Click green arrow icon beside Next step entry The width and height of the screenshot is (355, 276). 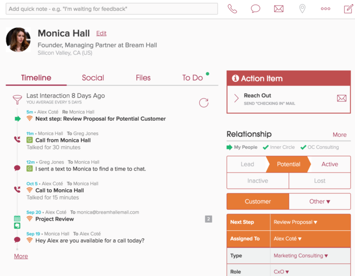click(18, 119)
